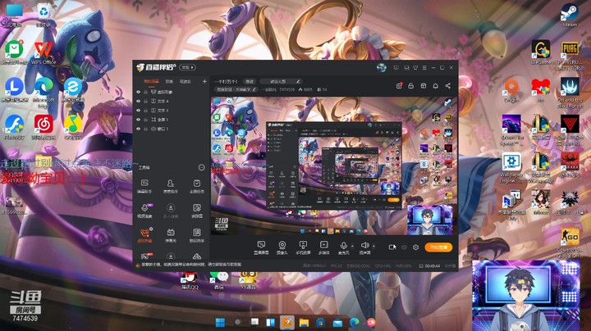Toggle visibility of 窗口 1 layer
Screen dimensions: 591x331
[x=139, y=129]
